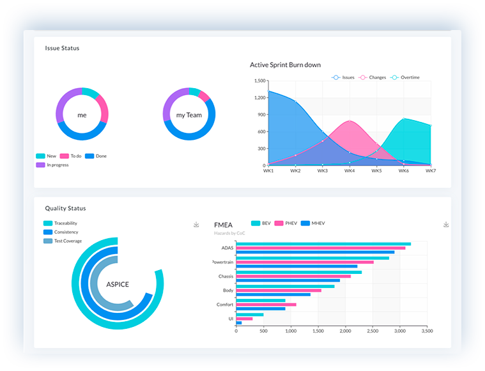The width and height of the screenshot is (485, 371).
Task: Click the 'me' donut chart center
Action: pyautogui.click(x=82, y=115)
